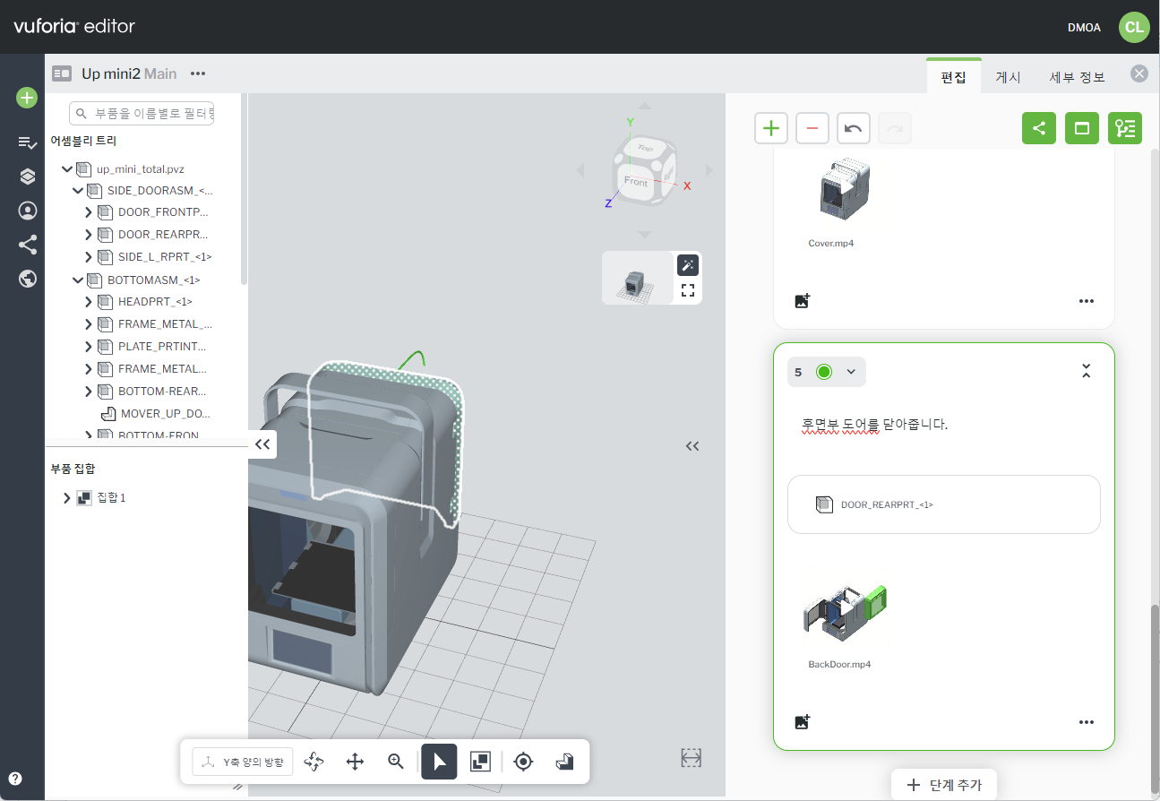Image resolution: width=1160 pixels, height=801 pixels.
Task: Switch to the 게시 tab
Action: pyautogui.click(x=1008, y=77)
